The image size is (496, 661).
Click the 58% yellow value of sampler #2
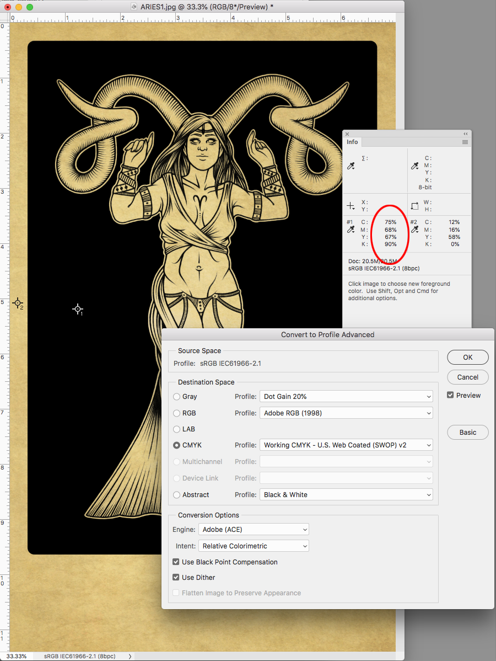pos(454,237)
